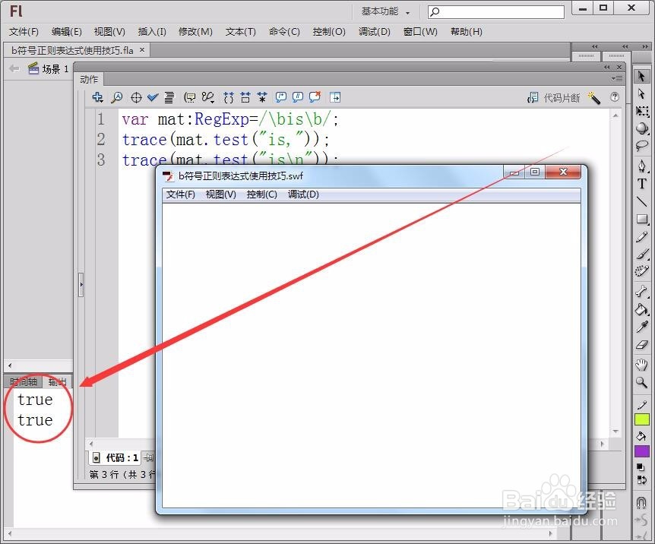655x544 pixels.
Task: Click Apply line comment icon
Action: [298, 97]
